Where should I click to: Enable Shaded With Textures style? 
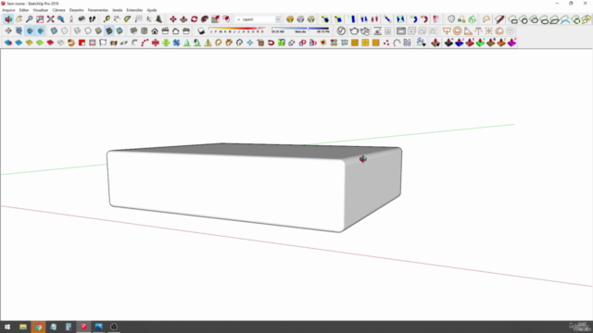109,31
